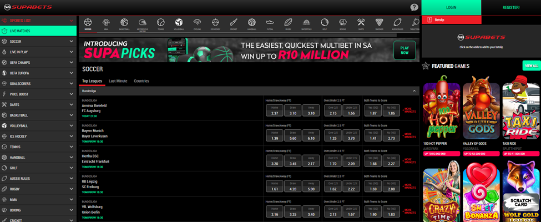Open 100 Hot Pepper game thumbnail
This screenshot has width=541, height=222.
click(442, 107)
